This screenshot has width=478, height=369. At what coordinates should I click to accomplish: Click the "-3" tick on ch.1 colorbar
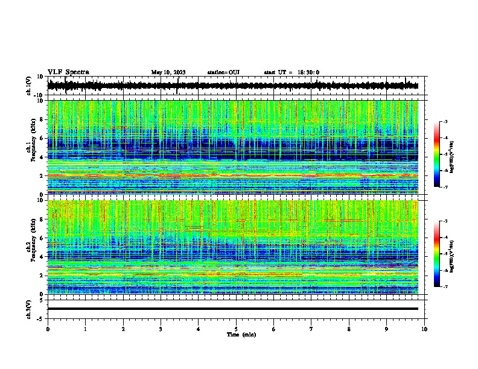click(x=445, y=121)
